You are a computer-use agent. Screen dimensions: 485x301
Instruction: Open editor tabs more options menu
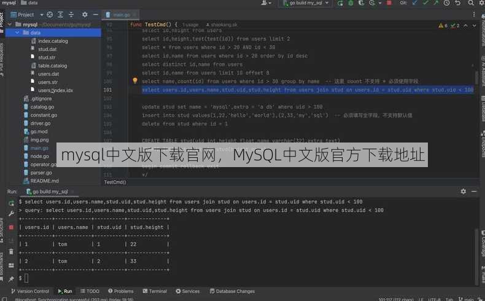tap(474, 14)
